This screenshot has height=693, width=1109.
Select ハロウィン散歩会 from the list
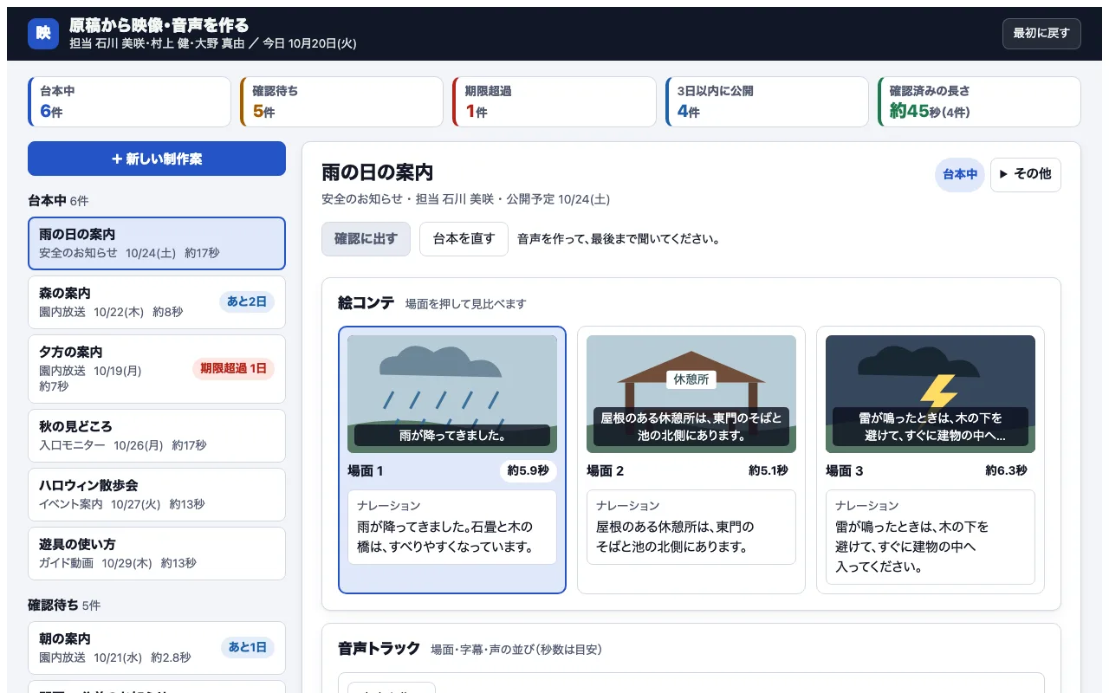tap(157, 495)
